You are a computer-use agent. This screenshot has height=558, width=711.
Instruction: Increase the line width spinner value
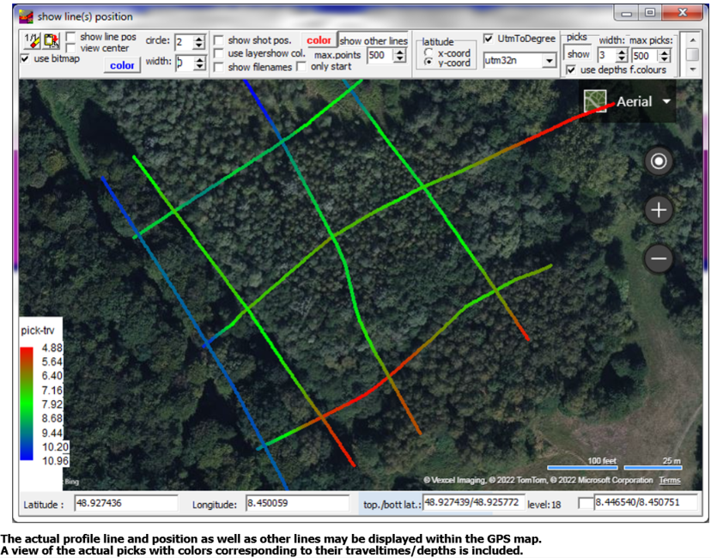coord(199,59)
